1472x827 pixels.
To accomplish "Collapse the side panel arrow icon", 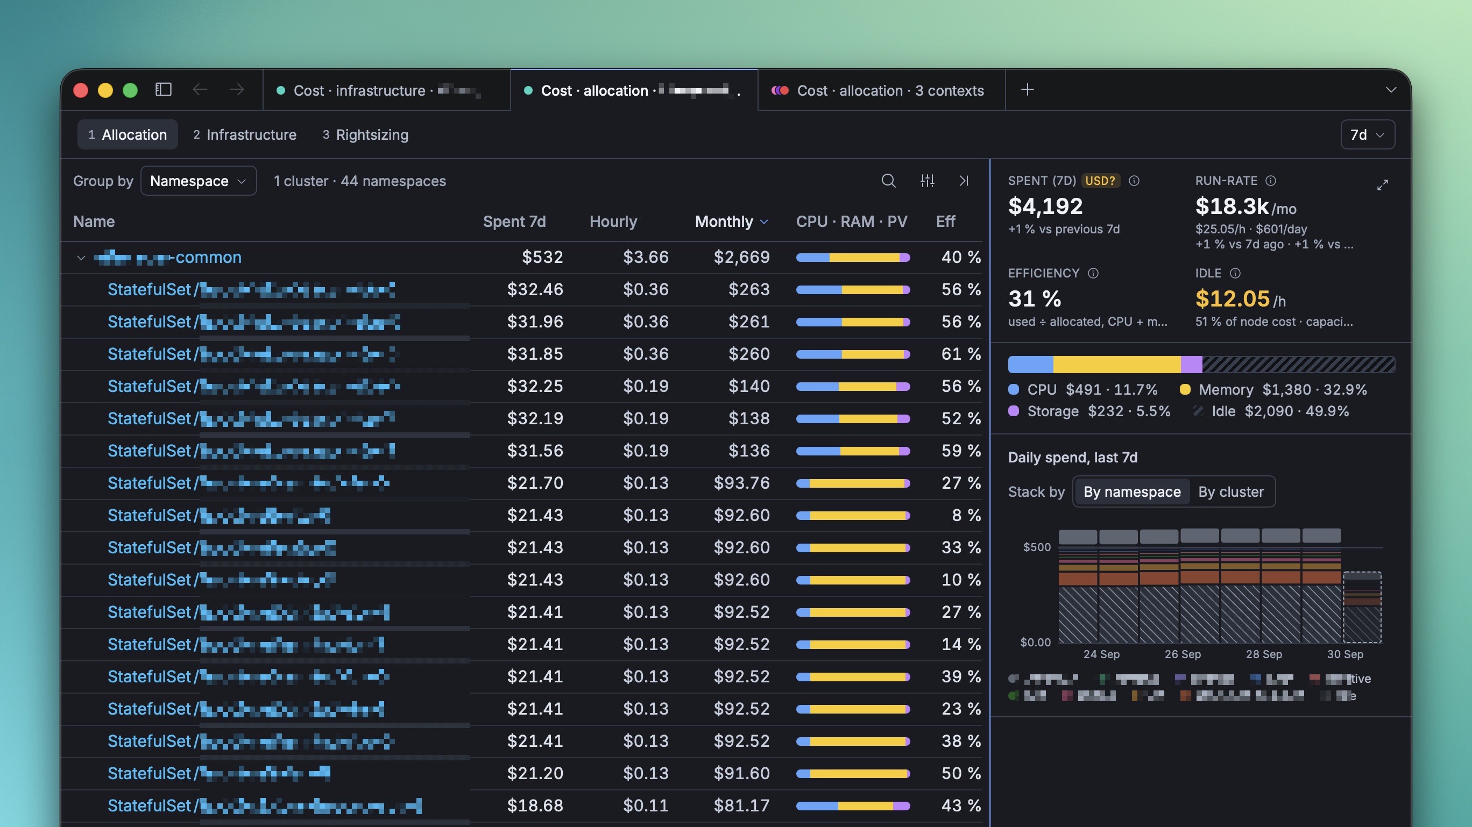I will [964, 181].
